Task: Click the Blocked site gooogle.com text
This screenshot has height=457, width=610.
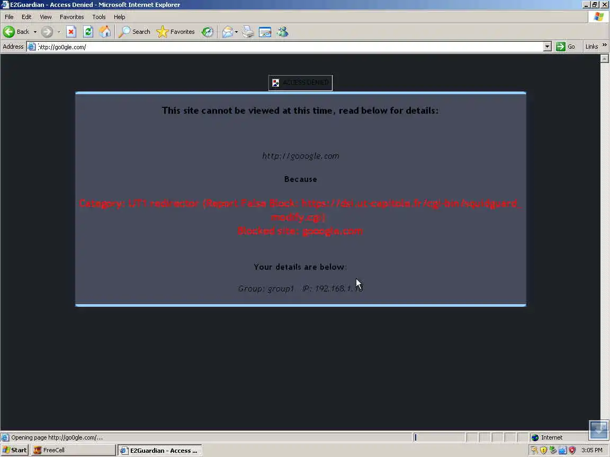Action: point(300,231)
